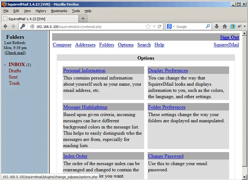Click the vertical scrollbar down arrow

pos(244,177)
